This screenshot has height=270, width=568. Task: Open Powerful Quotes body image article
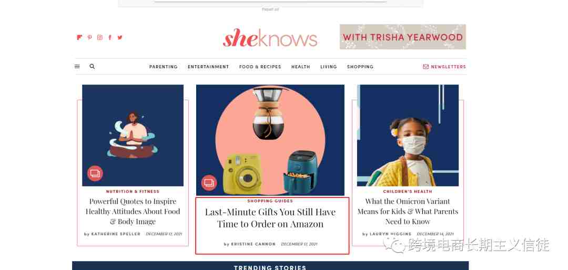click(x=133, y=211)
